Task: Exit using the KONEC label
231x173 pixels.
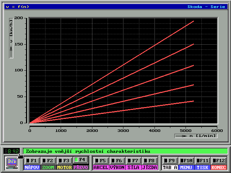Action: click(x=218, y=167)
